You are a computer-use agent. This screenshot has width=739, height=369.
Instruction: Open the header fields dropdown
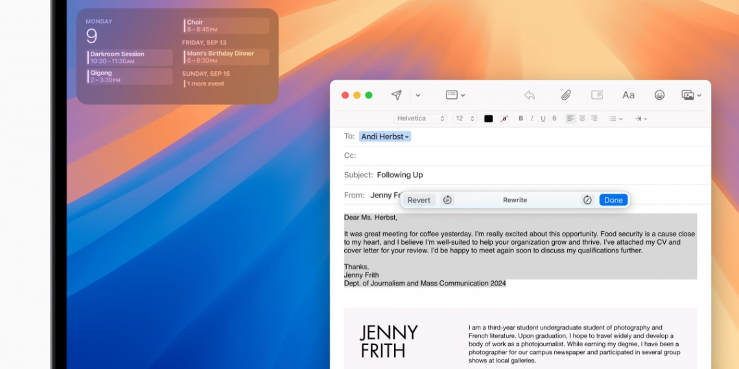point(455,95)
